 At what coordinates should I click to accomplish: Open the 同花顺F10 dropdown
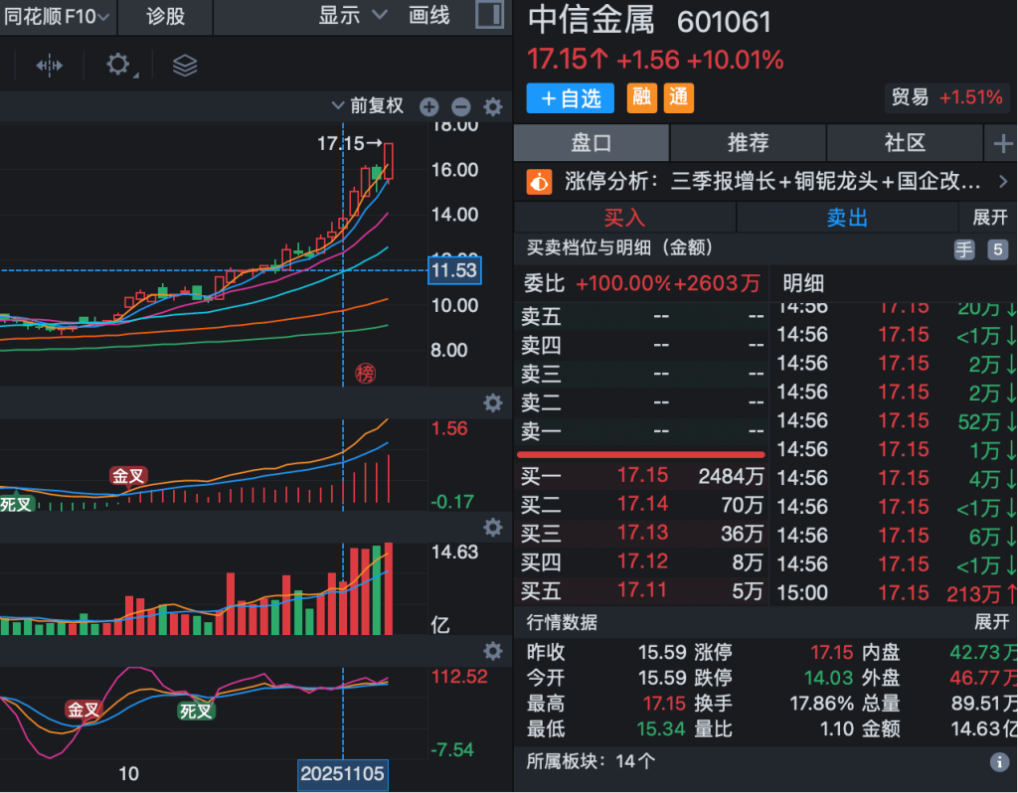57,16
